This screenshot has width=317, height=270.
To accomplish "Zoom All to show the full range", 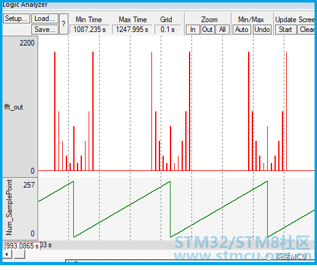I will click(222, 30).
